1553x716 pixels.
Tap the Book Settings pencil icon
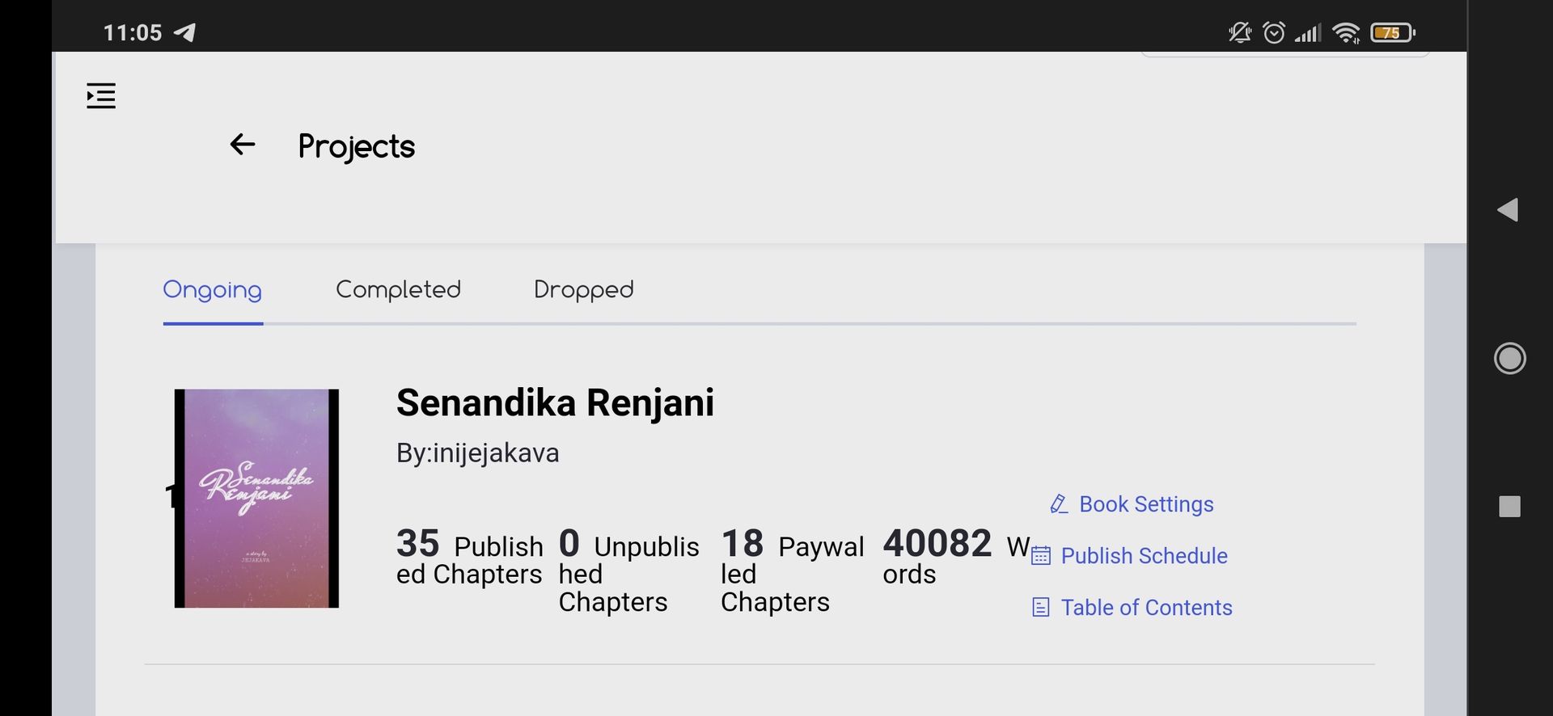(x=1059, y=504)
